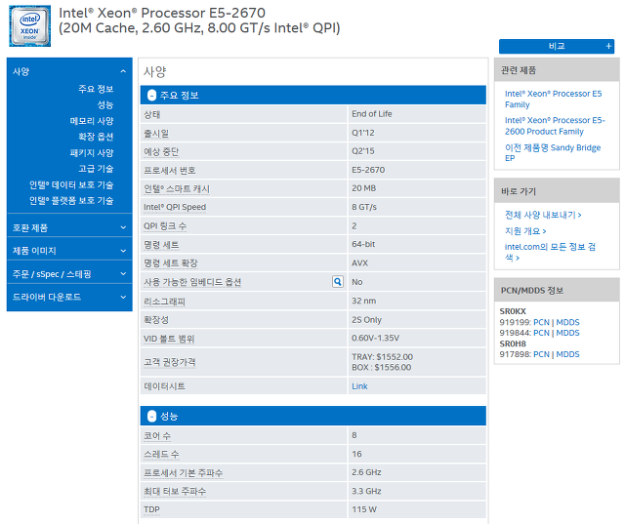Collapse the 사양 sidebar menu chevron
The image size is (625, 524).
click(x=123, y=71)
